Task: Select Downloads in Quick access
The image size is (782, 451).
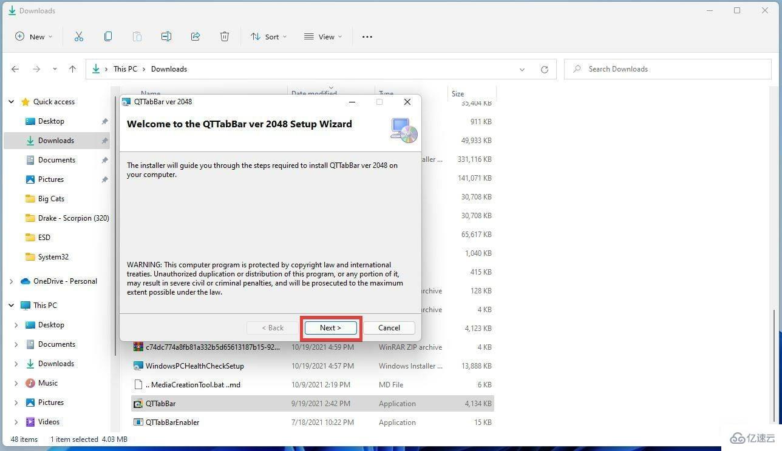Action: tap(56, 141)
